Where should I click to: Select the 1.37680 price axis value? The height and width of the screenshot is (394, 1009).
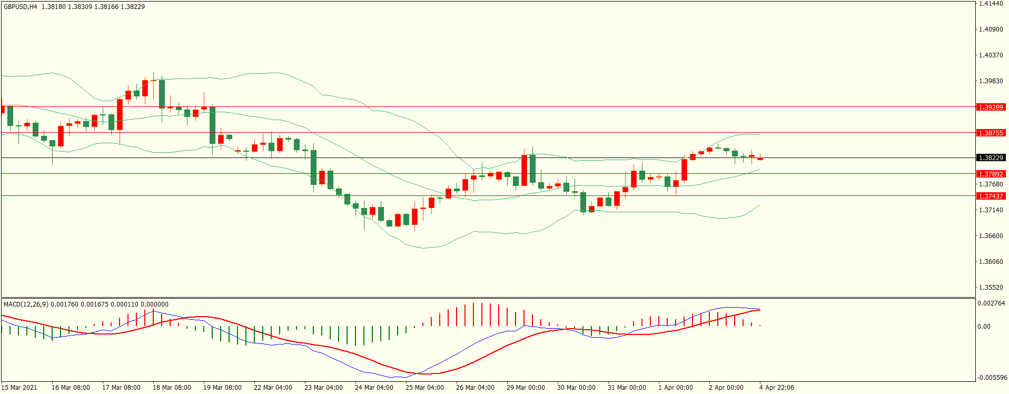[x=991, y=184]
